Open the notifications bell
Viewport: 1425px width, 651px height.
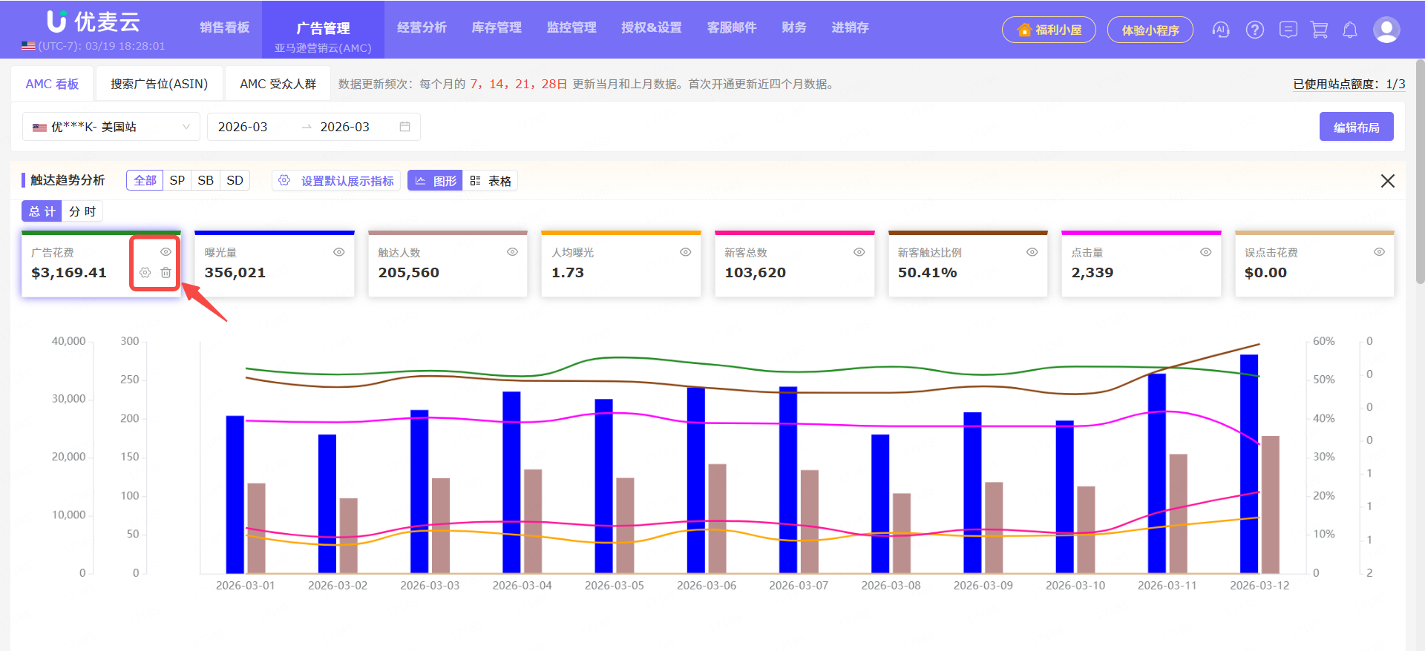click(1350, 30)
